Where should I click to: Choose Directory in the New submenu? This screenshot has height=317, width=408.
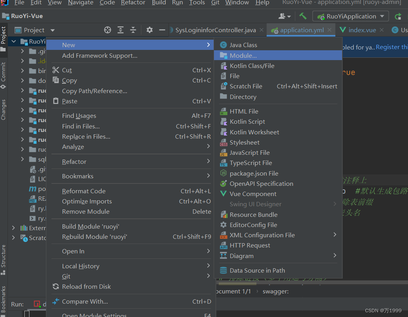click(278, 97)
